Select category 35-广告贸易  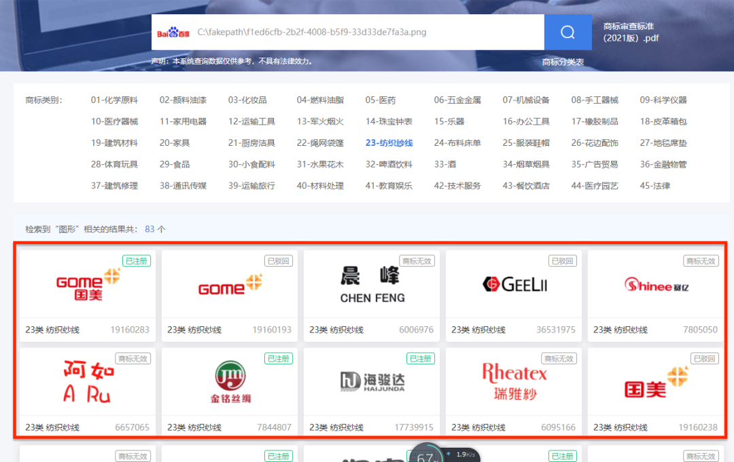click(x=595, y=164)
